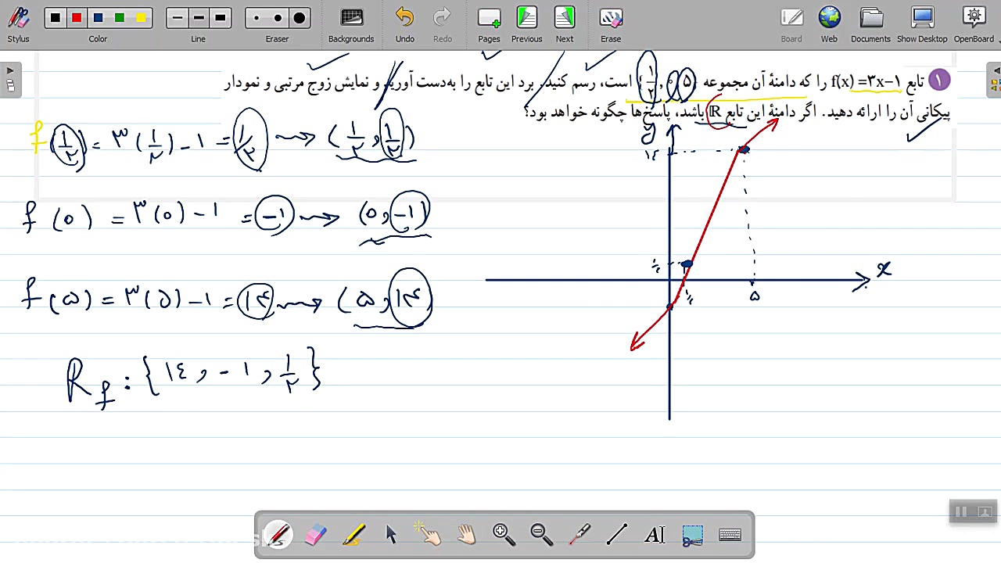The height and width of the screenshot is (563, 1001).
Task: Activate the Zoom Out magnifier
Action: click(x=541, y=535)
